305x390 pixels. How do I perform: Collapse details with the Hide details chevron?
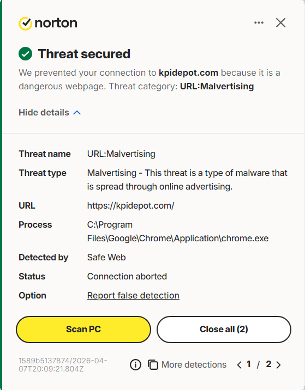77,113
